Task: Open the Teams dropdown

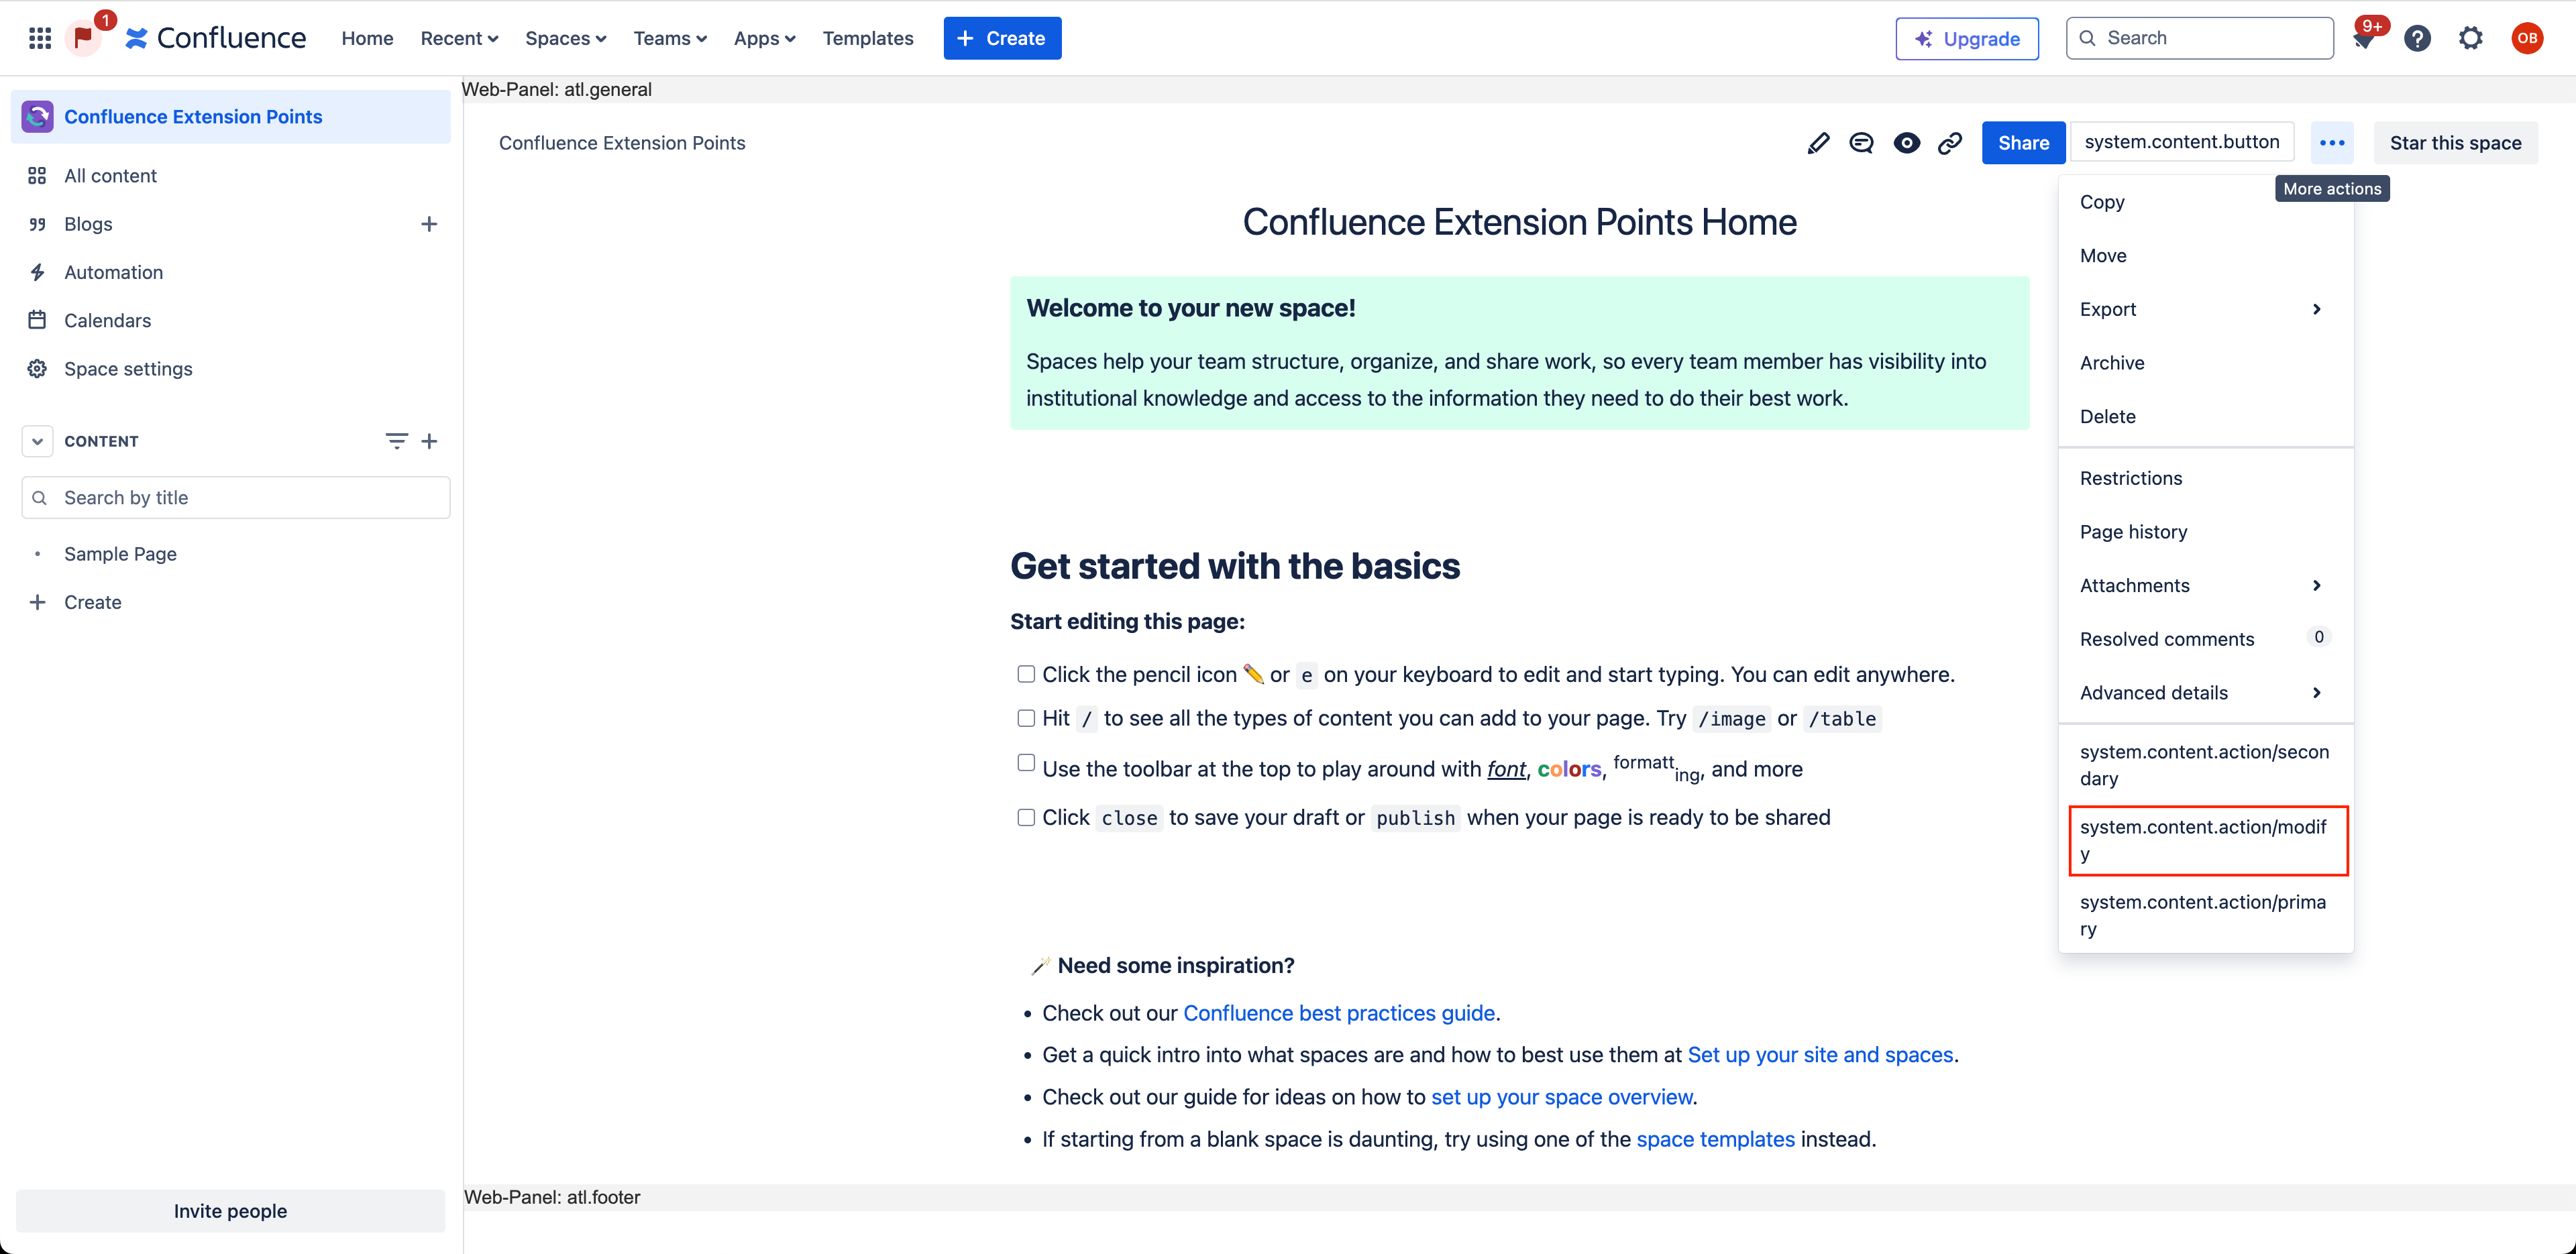Action: 670,38
